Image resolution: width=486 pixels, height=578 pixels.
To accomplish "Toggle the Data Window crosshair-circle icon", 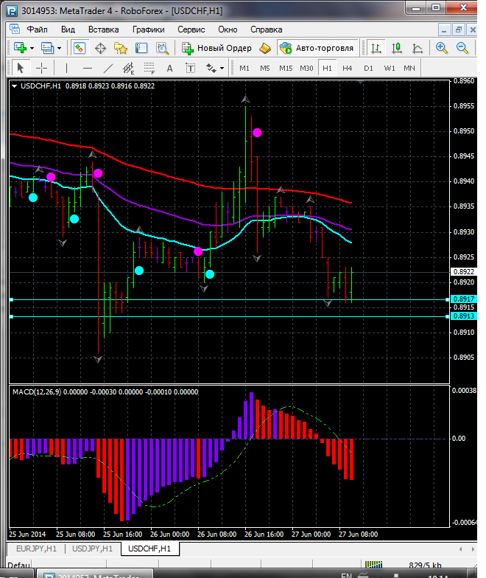I will 100,49.
